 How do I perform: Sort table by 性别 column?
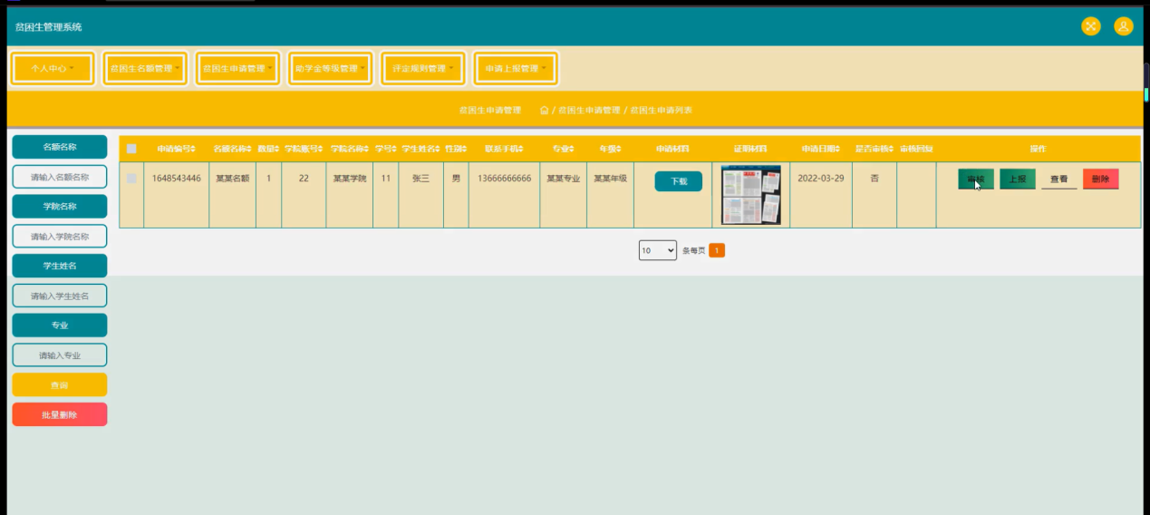click(x=456, y=149)
